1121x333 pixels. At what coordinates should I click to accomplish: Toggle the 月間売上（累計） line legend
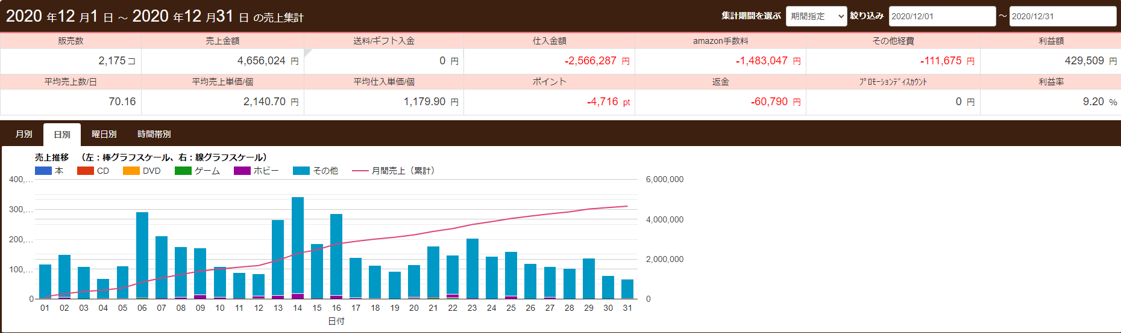coord(360,171)
